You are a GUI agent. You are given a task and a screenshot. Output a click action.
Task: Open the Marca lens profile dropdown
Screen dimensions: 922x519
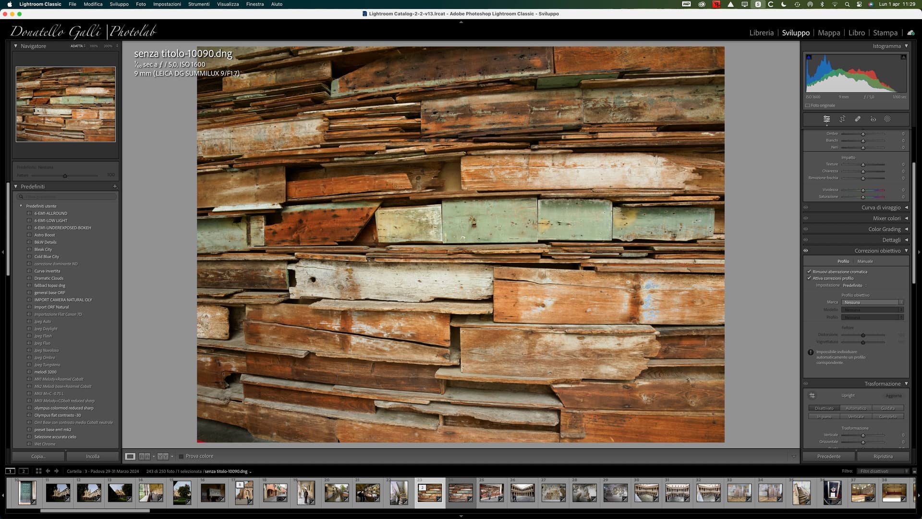click(872, 302)
